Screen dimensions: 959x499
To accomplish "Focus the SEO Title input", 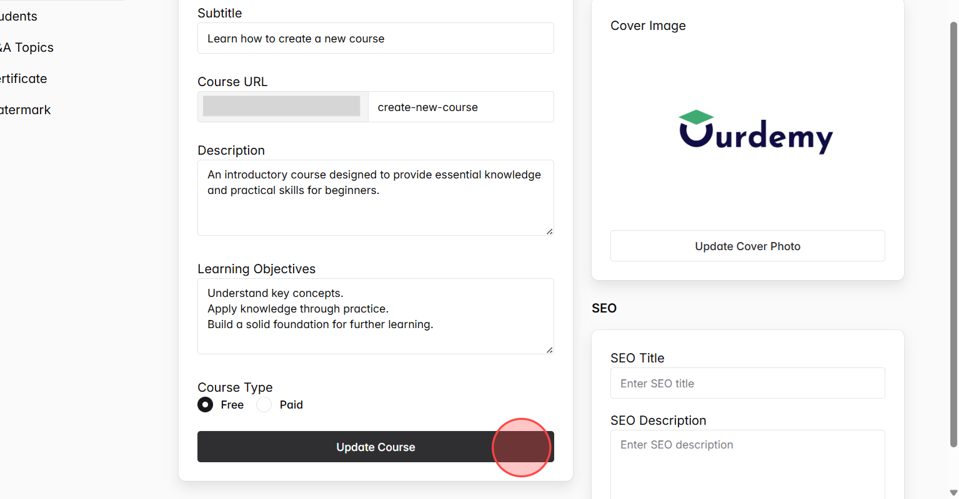I will click(747, 383).
